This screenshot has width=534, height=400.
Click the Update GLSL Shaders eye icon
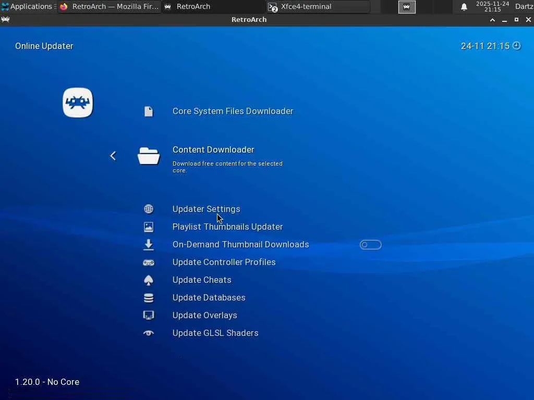149,333
